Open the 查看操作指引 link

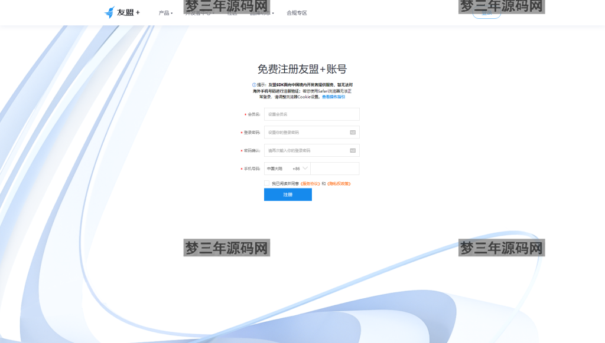pos(333,97)
